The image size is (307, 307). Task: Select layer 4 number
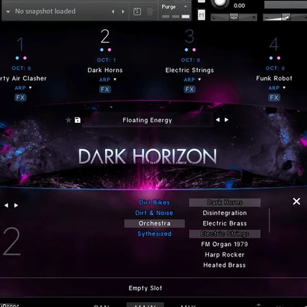click(274, 44)
